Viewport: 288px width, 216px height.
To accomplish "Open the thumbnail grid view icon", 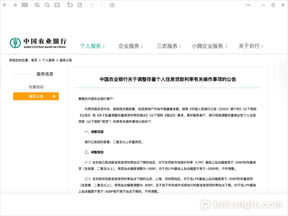I will click(25, 5).
